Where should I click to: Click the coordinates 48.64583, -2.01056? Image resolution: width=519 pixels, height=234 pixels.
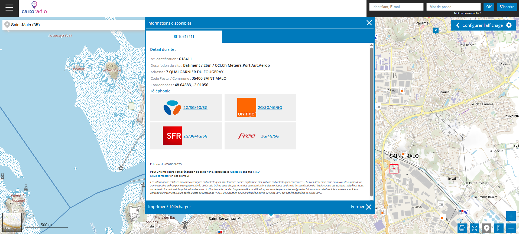pyautogui.click(x=192, y=85)
